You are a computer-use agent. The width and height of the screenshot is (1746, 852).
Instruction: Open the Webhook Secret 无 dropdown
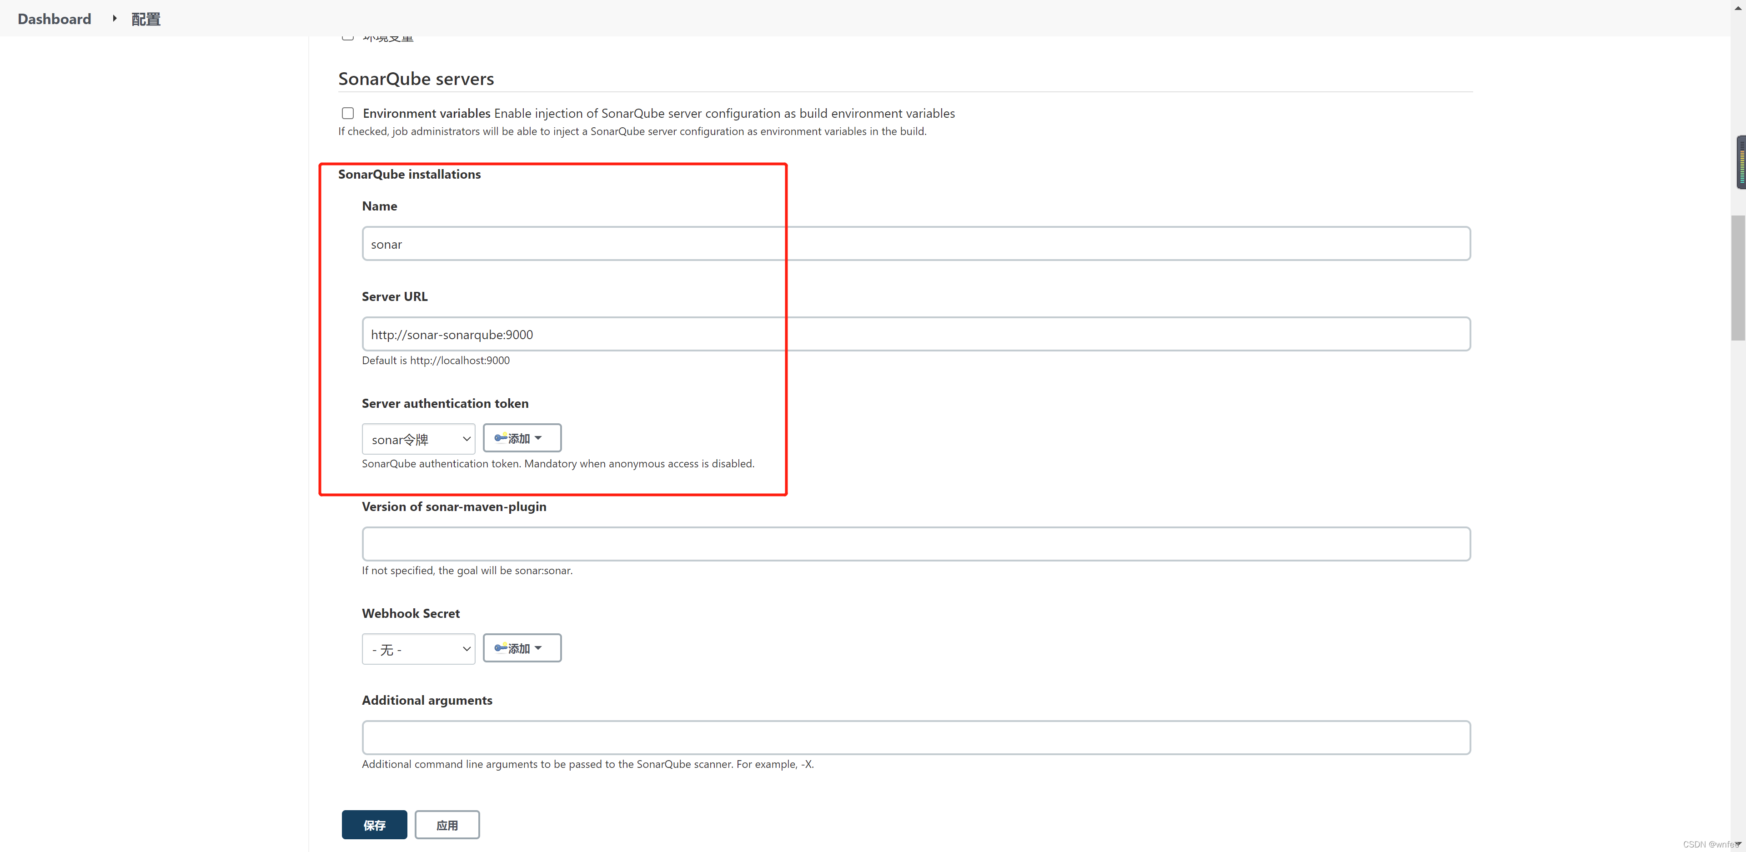tap(418, 649)
